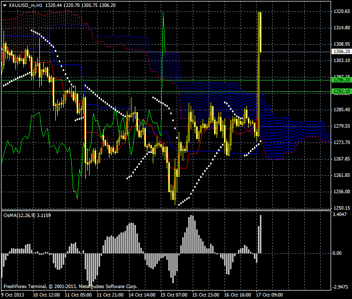Select the white current price label 1306.20
Screen dimensions: 352x299
point(341,51)
